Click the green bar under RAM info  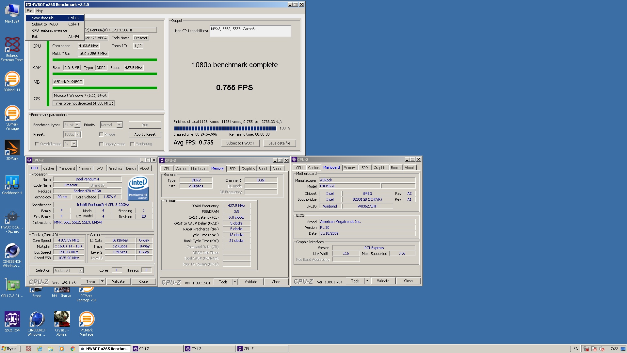click(104, 74)
